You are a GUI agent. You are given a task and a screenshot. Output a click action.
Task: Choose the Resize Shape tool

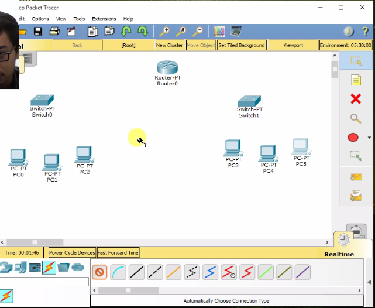pos(356,156)
